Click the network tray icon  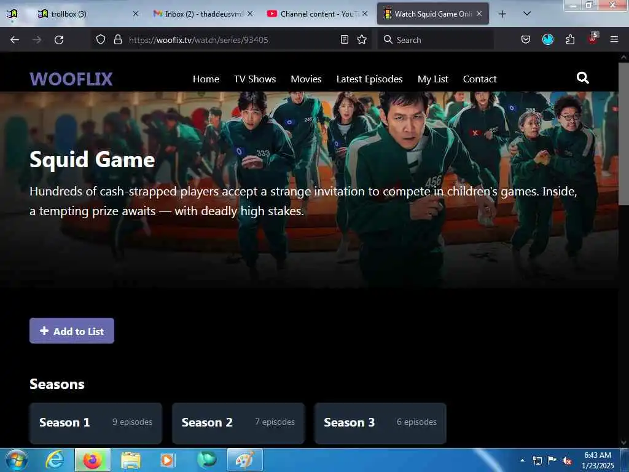point(537,460)
